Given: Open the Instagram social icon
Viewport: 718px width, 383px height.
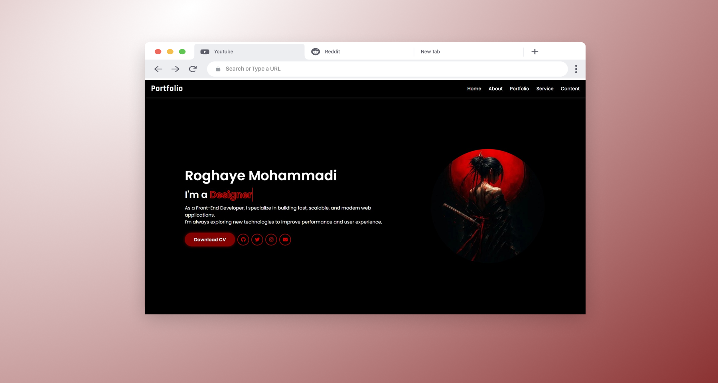Looking at the screenshot, I should click(x=271, y=240).
